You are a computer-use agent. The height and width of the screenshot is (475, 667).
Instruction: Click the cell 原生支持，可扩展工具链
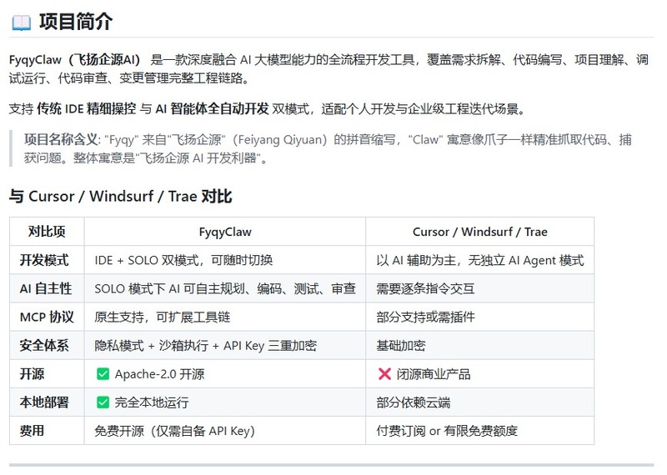coord(162,317)
